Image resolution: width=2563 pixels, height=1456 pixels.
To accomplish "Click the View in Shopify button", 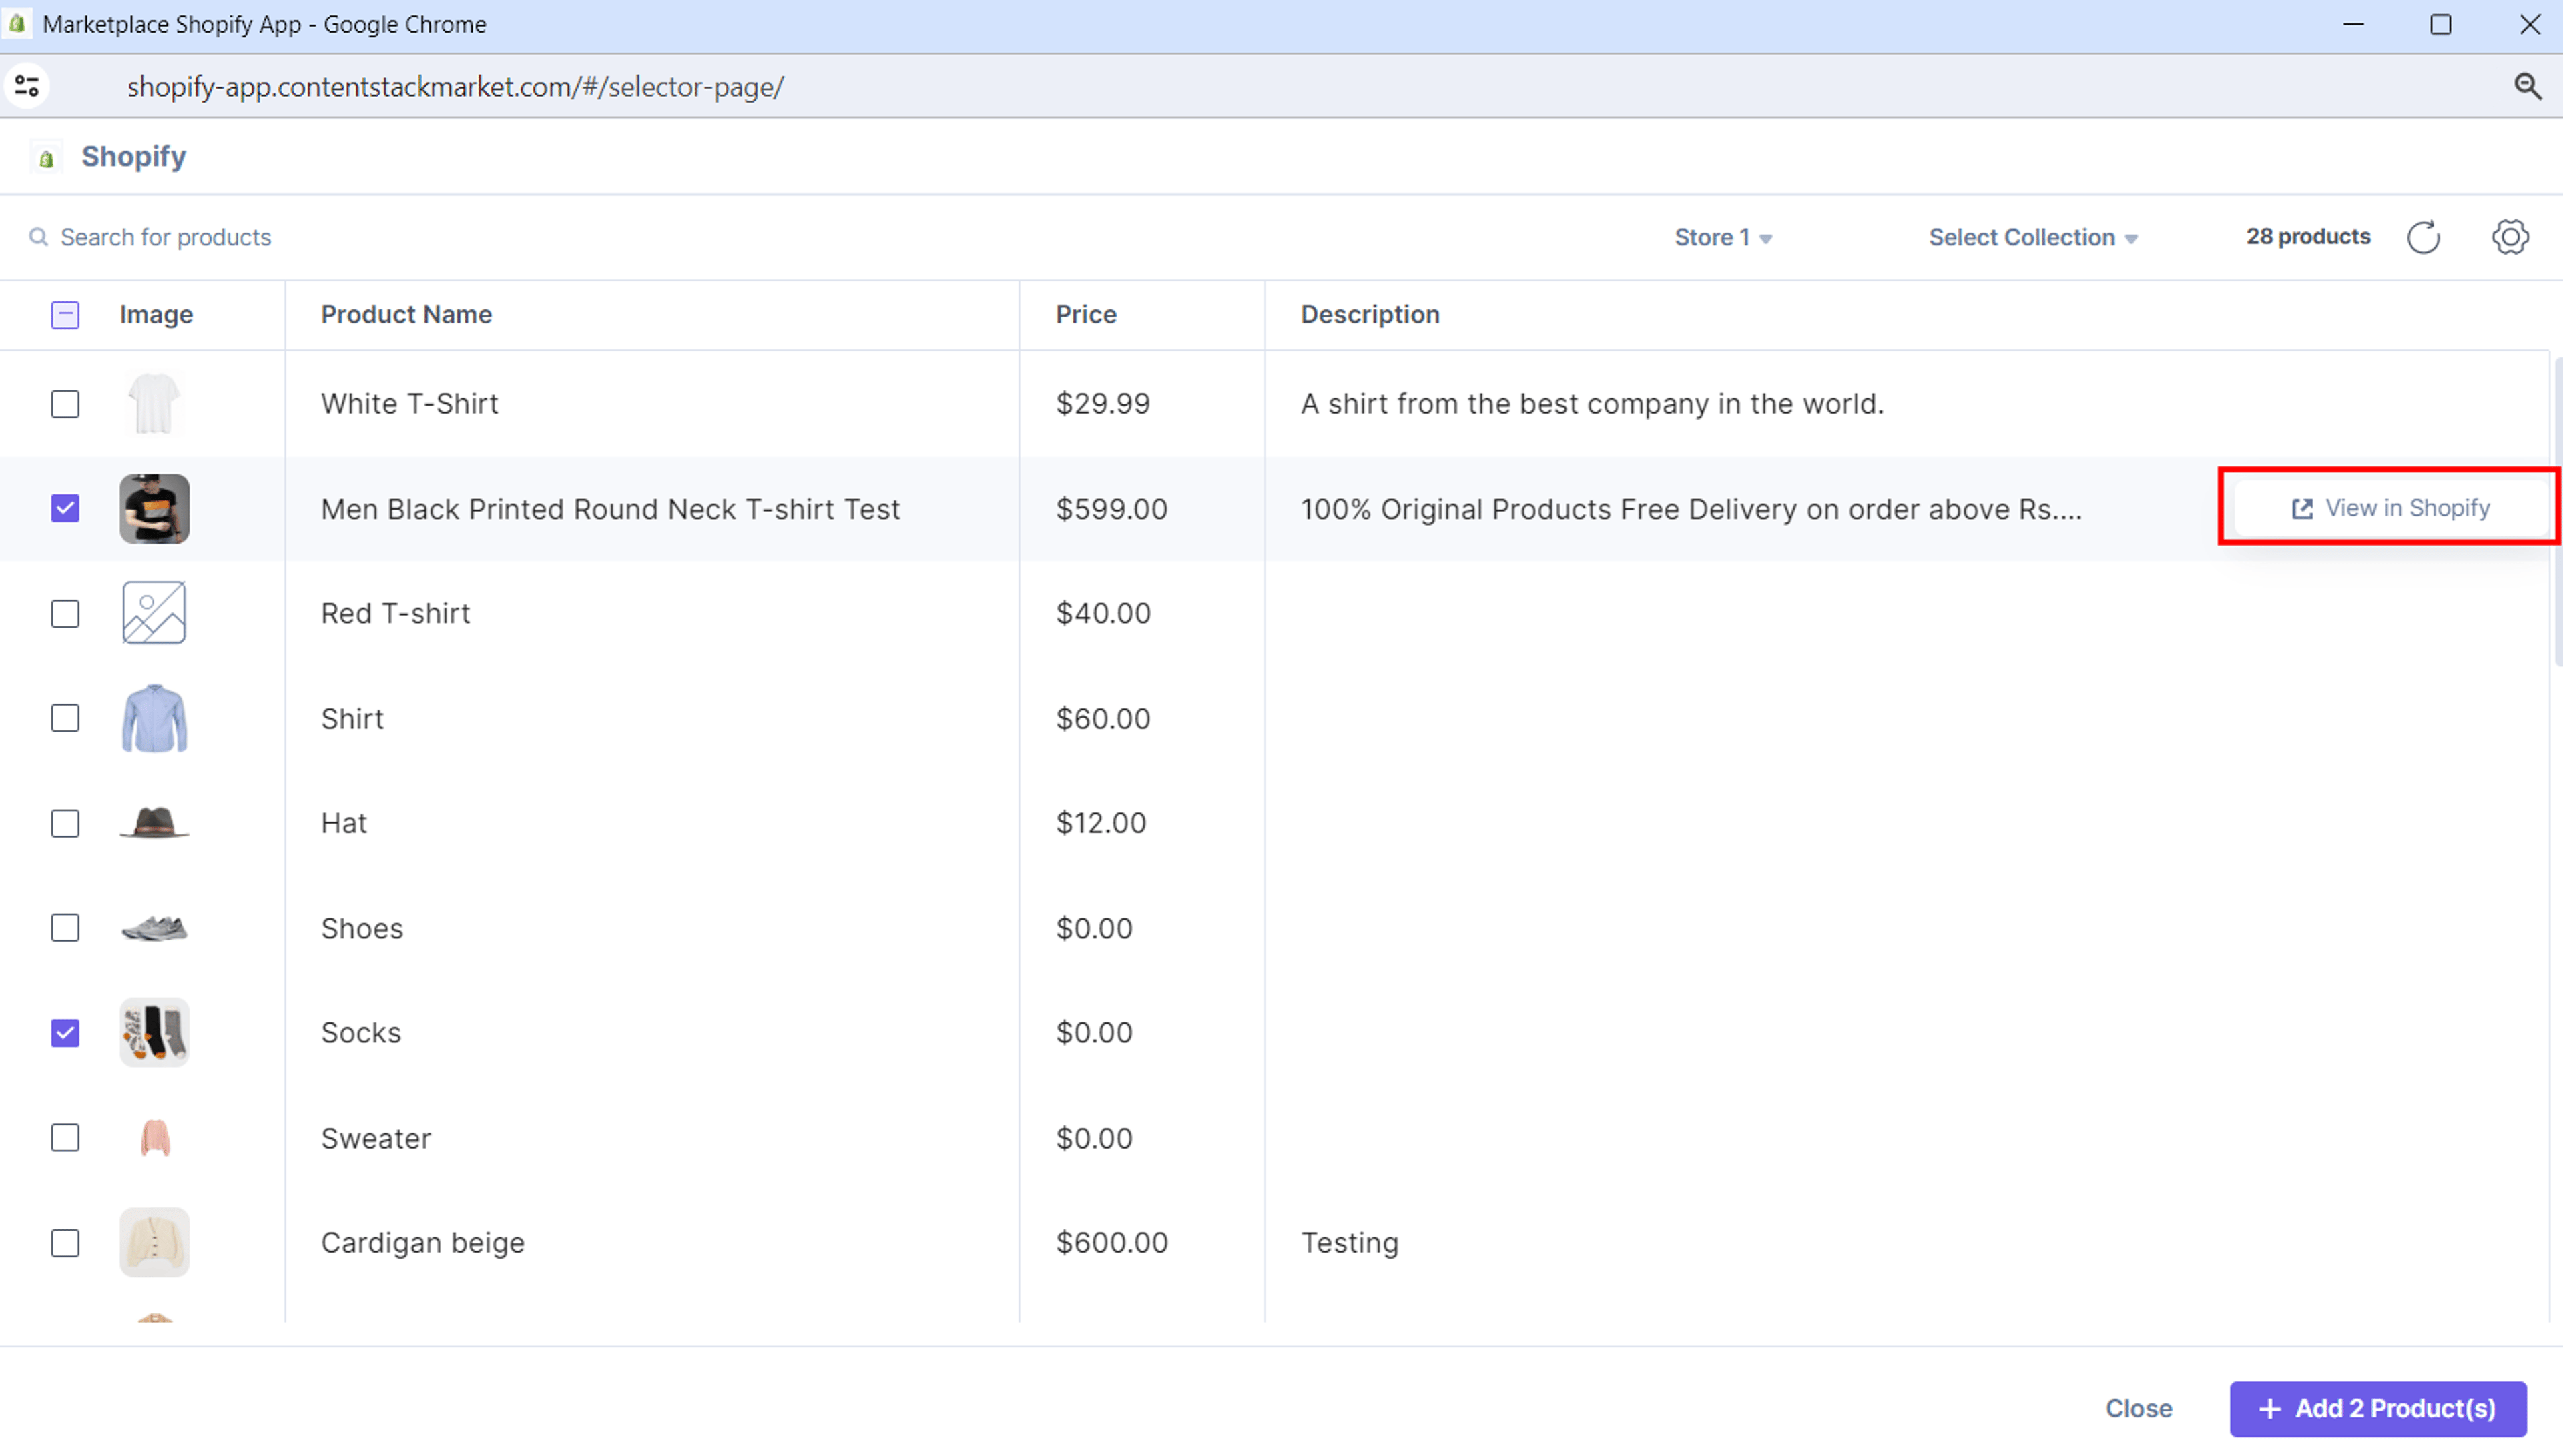I will click(x=2390, y=509).
